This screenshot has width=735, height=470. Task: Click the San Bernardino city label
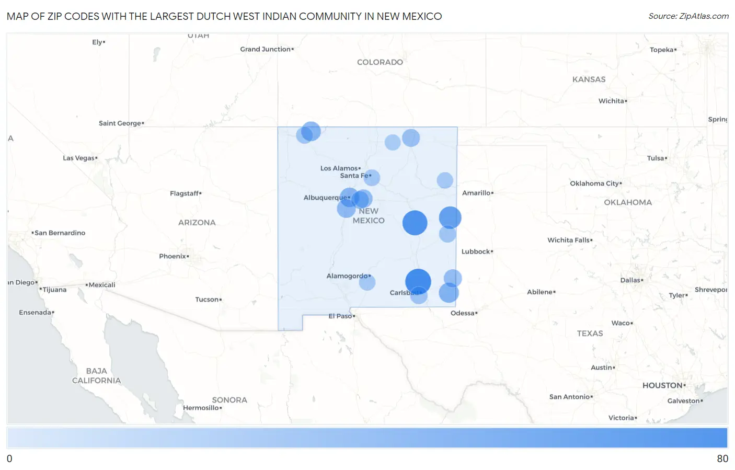coord(59,233)
